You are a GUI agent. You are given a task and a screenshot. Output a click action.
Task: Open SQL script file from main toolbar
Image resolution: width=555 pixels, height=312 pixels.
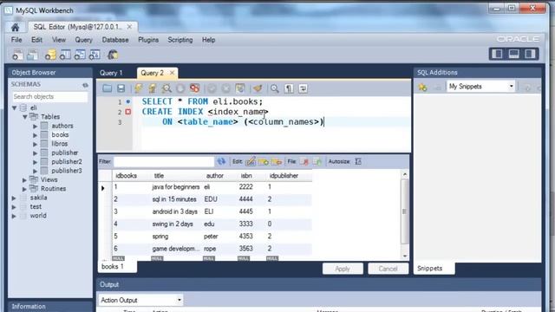pyautogui.click(x=33, y=55)
